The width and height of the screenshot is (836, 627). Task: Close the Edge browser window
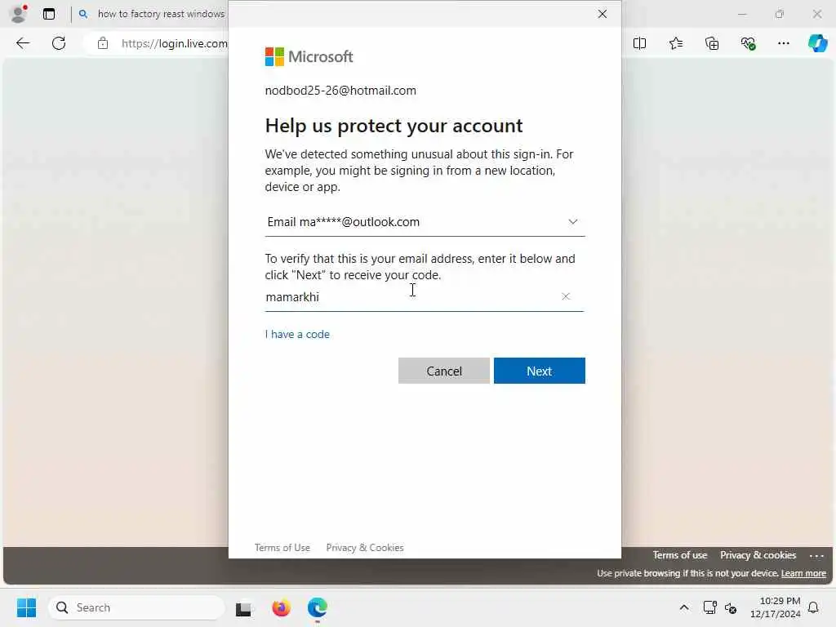pos(816,14)
